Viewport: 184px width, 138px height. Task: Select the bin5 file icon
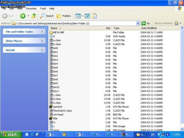(x=51, y=68)
